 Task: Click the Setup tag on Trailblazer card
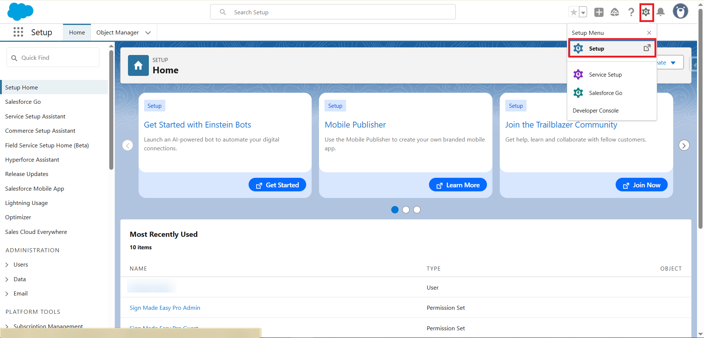click(516, 106)
